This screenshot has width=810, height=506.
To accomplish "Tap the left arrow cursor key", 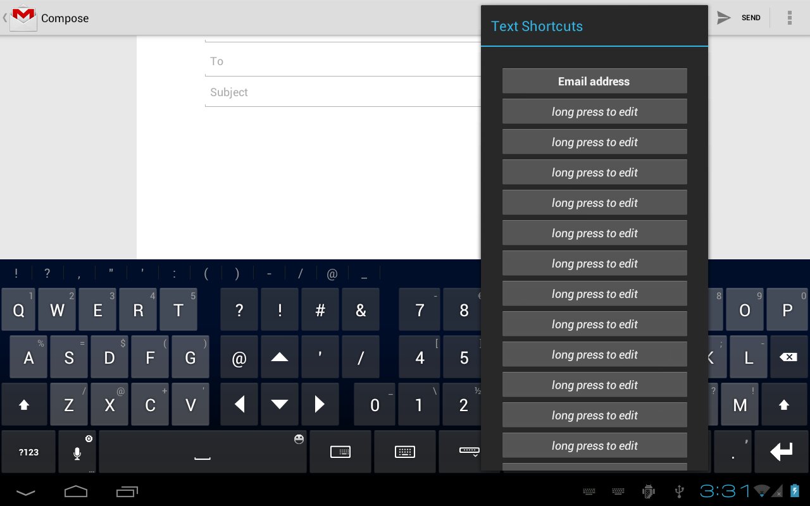I will [239, 405].
